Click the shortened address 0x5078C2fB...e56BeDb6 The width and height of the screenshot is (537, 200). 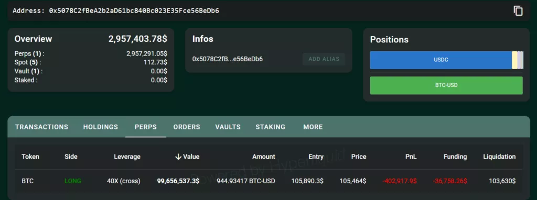click(x=228, y=59)
